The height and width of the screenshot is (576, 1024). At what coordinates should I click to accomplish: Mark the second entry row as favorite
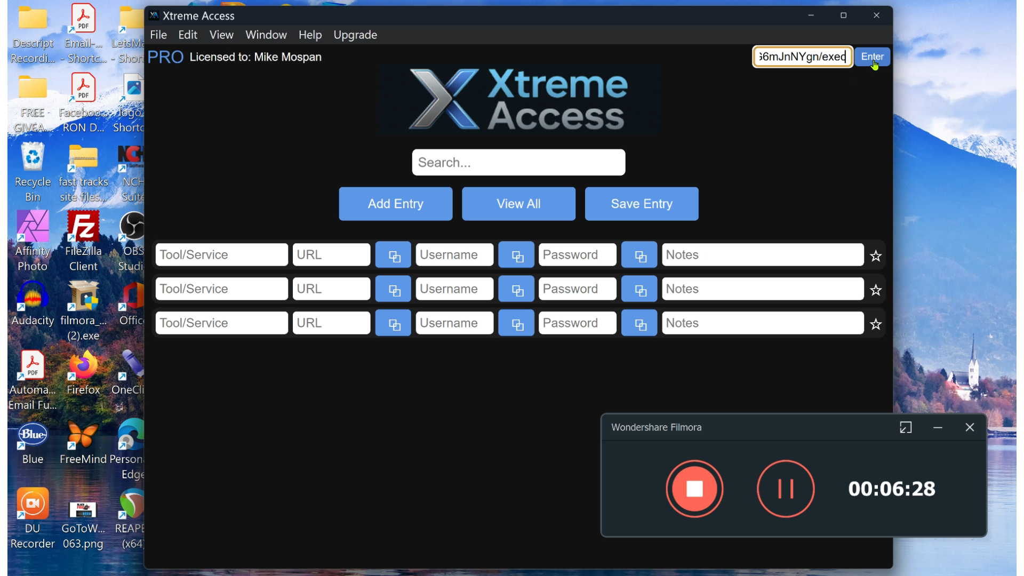[876, 290]
